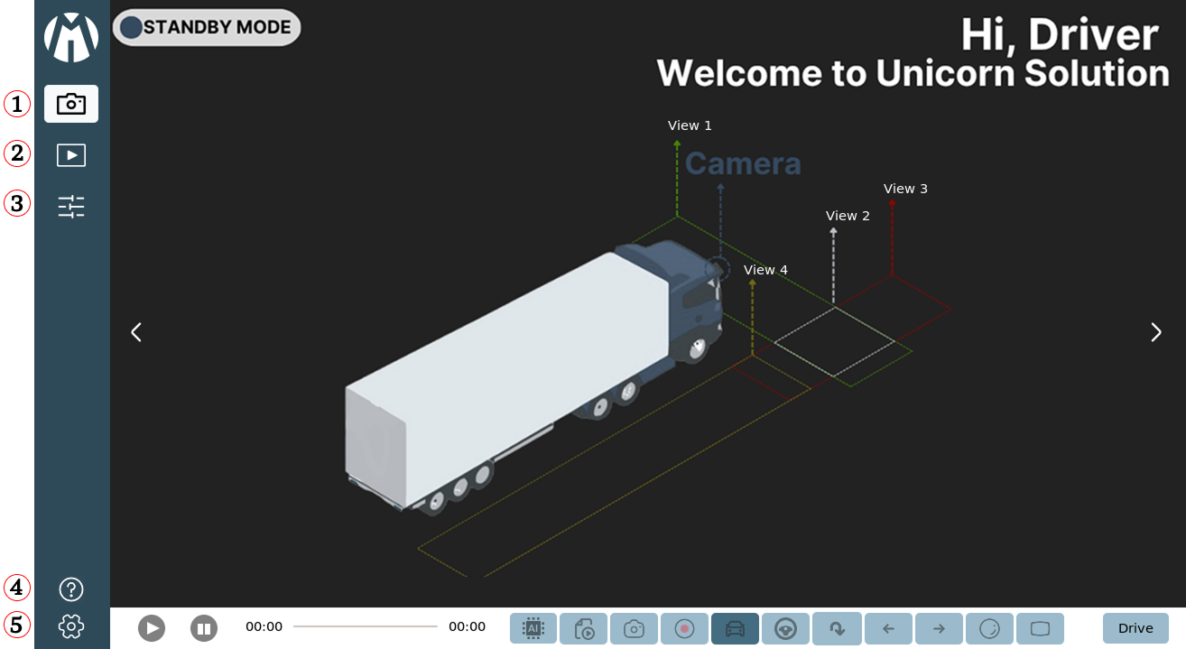Click the right arrow button in the toolbar
Screen dimensions: 1186x649
[x=939, y=628]
